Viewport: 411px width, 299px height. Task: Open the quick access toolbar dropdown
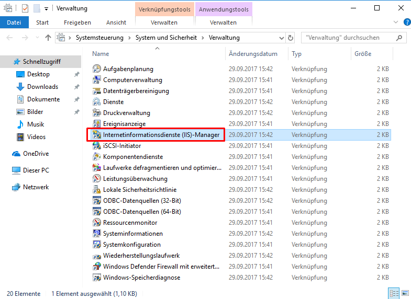46,9
